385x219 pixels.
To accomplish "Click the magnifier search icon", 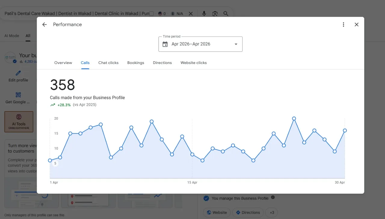I will [226, 14].
